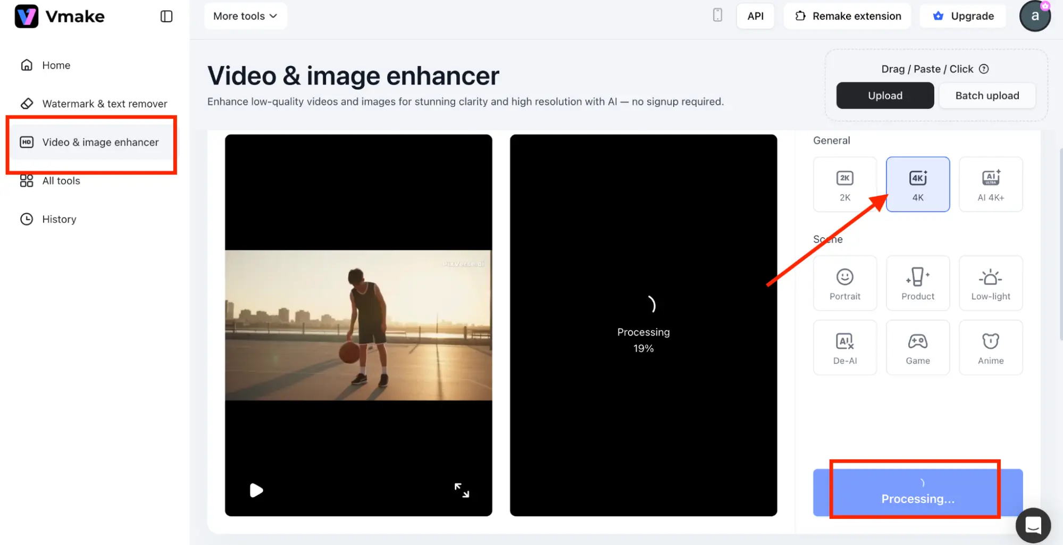Select the 2K resolution option
Viewport: 1063px width, 545px height.
pos(844,185)
